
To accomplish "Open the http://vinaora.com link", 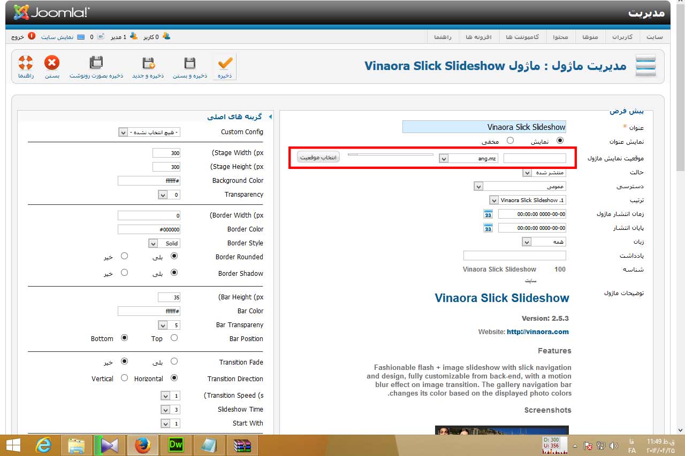I will [538, 331].
